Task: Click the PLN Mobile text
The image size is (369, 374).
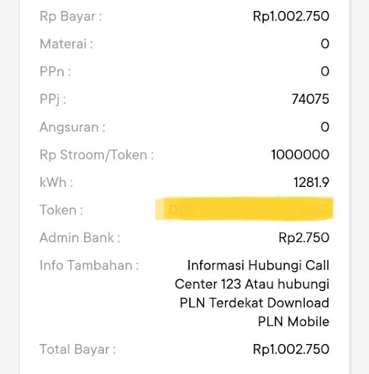Action: point(294,321)
